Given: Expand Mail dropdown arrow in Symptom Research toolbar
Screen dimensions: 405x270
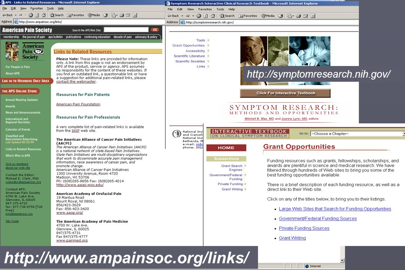Looking at the screenshot, I should (x=292, y=16).
